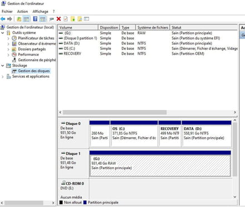
Task: Sort by the Type column header
Action: (128, 27)
